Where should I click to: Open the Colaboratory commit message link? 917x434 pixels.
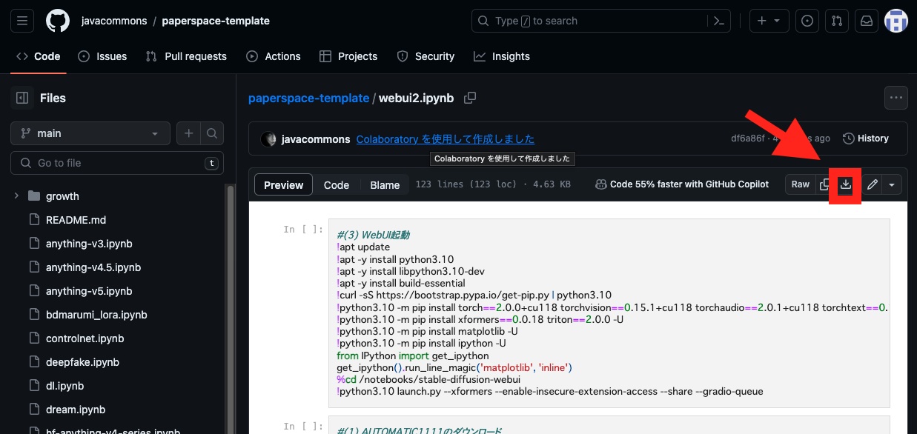click(445, 138)
